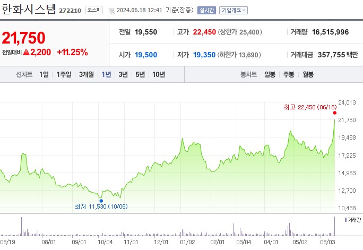Select the 1년 line chart tab
Screen dimensions: 363x250
pos(106,74)
